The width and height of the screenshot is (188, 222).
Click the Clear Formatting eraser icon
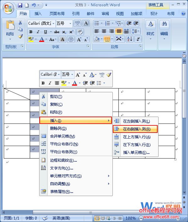pyautogui.click(x=80, y=32)
